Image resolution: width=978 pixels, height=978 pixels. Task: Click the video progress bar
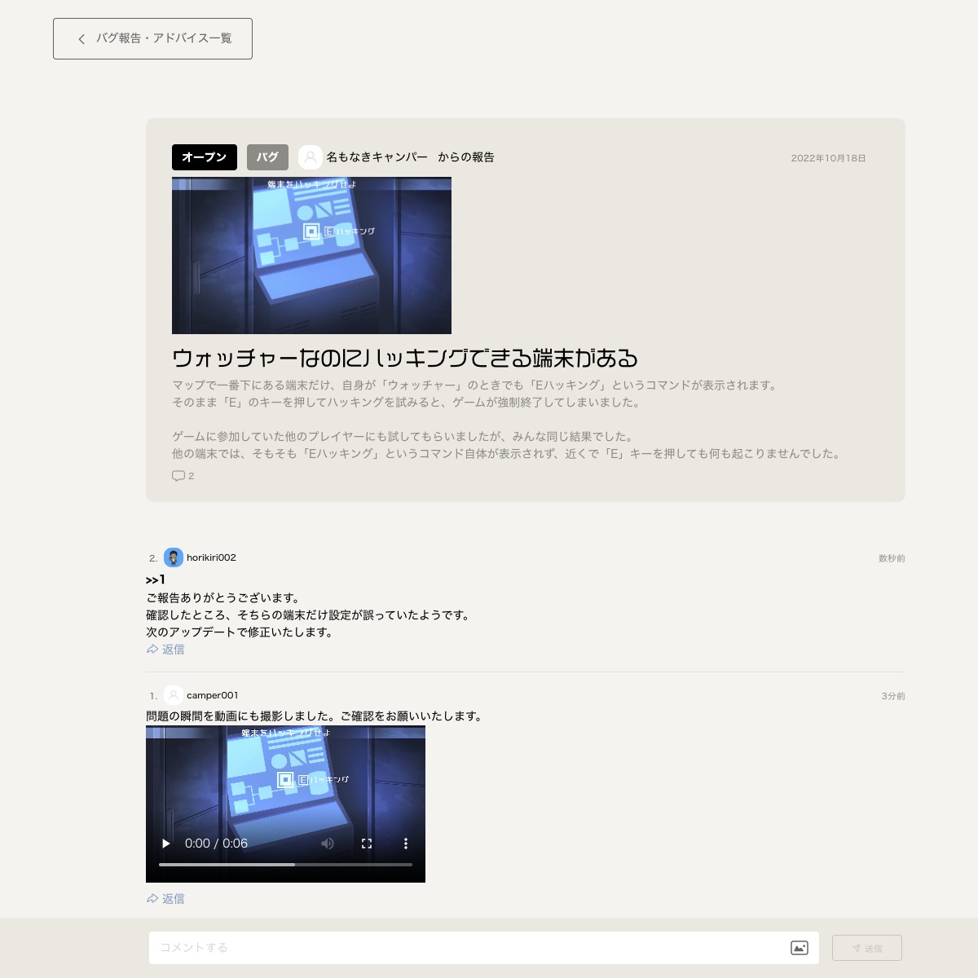pos(285,865)
